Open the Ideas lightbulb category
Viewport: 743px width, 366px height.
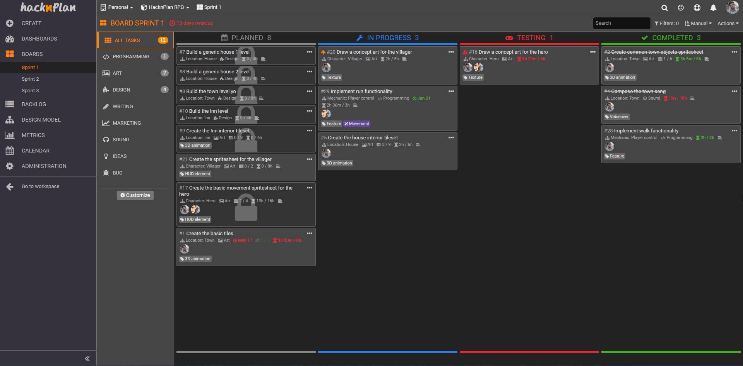click(118, 156)
